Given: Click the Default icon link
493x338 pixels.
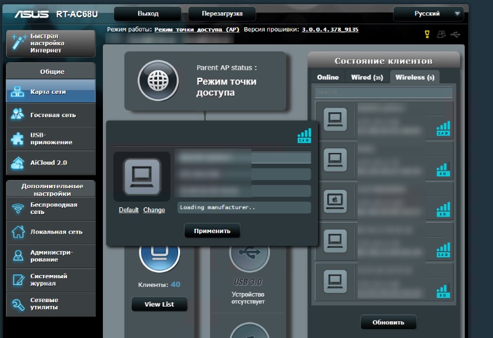Looking at the screenshot, I should coord(129,210).
